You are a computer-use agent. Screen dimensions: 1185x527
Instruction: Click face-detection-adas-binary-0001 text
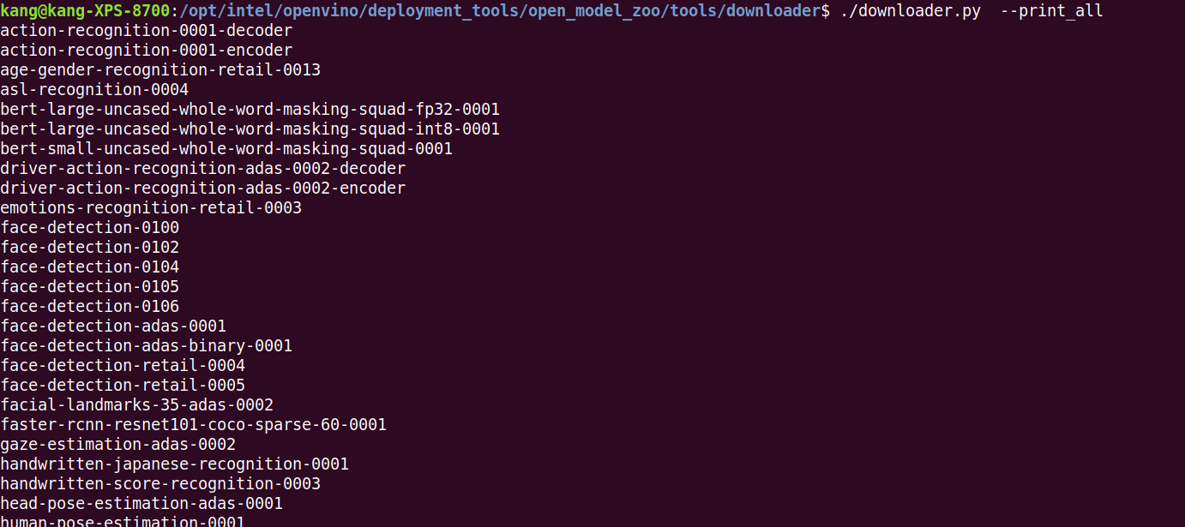146,346
